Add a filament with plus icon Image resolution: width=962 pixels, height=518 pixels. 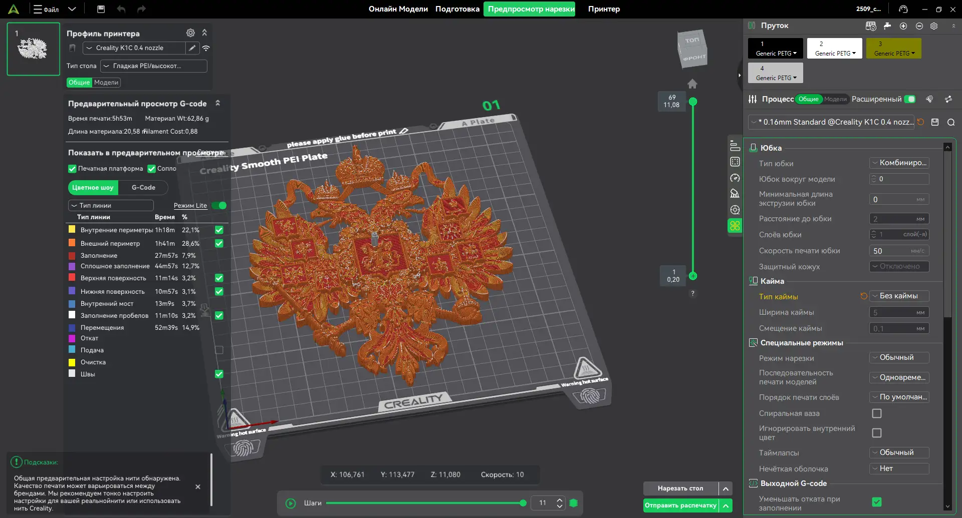point(903,26)
